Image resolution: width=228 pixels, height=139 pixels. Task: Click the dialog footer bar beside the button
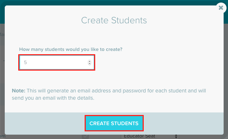pyautogui.click(x=183, y=123)
